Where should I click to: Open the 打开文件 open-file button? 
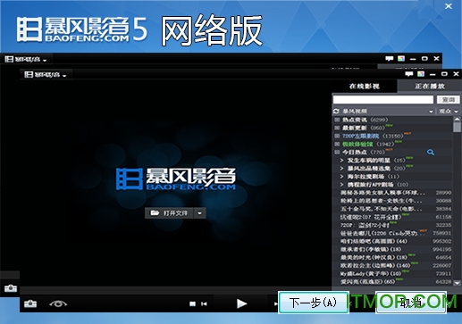(x=170, y=213)
